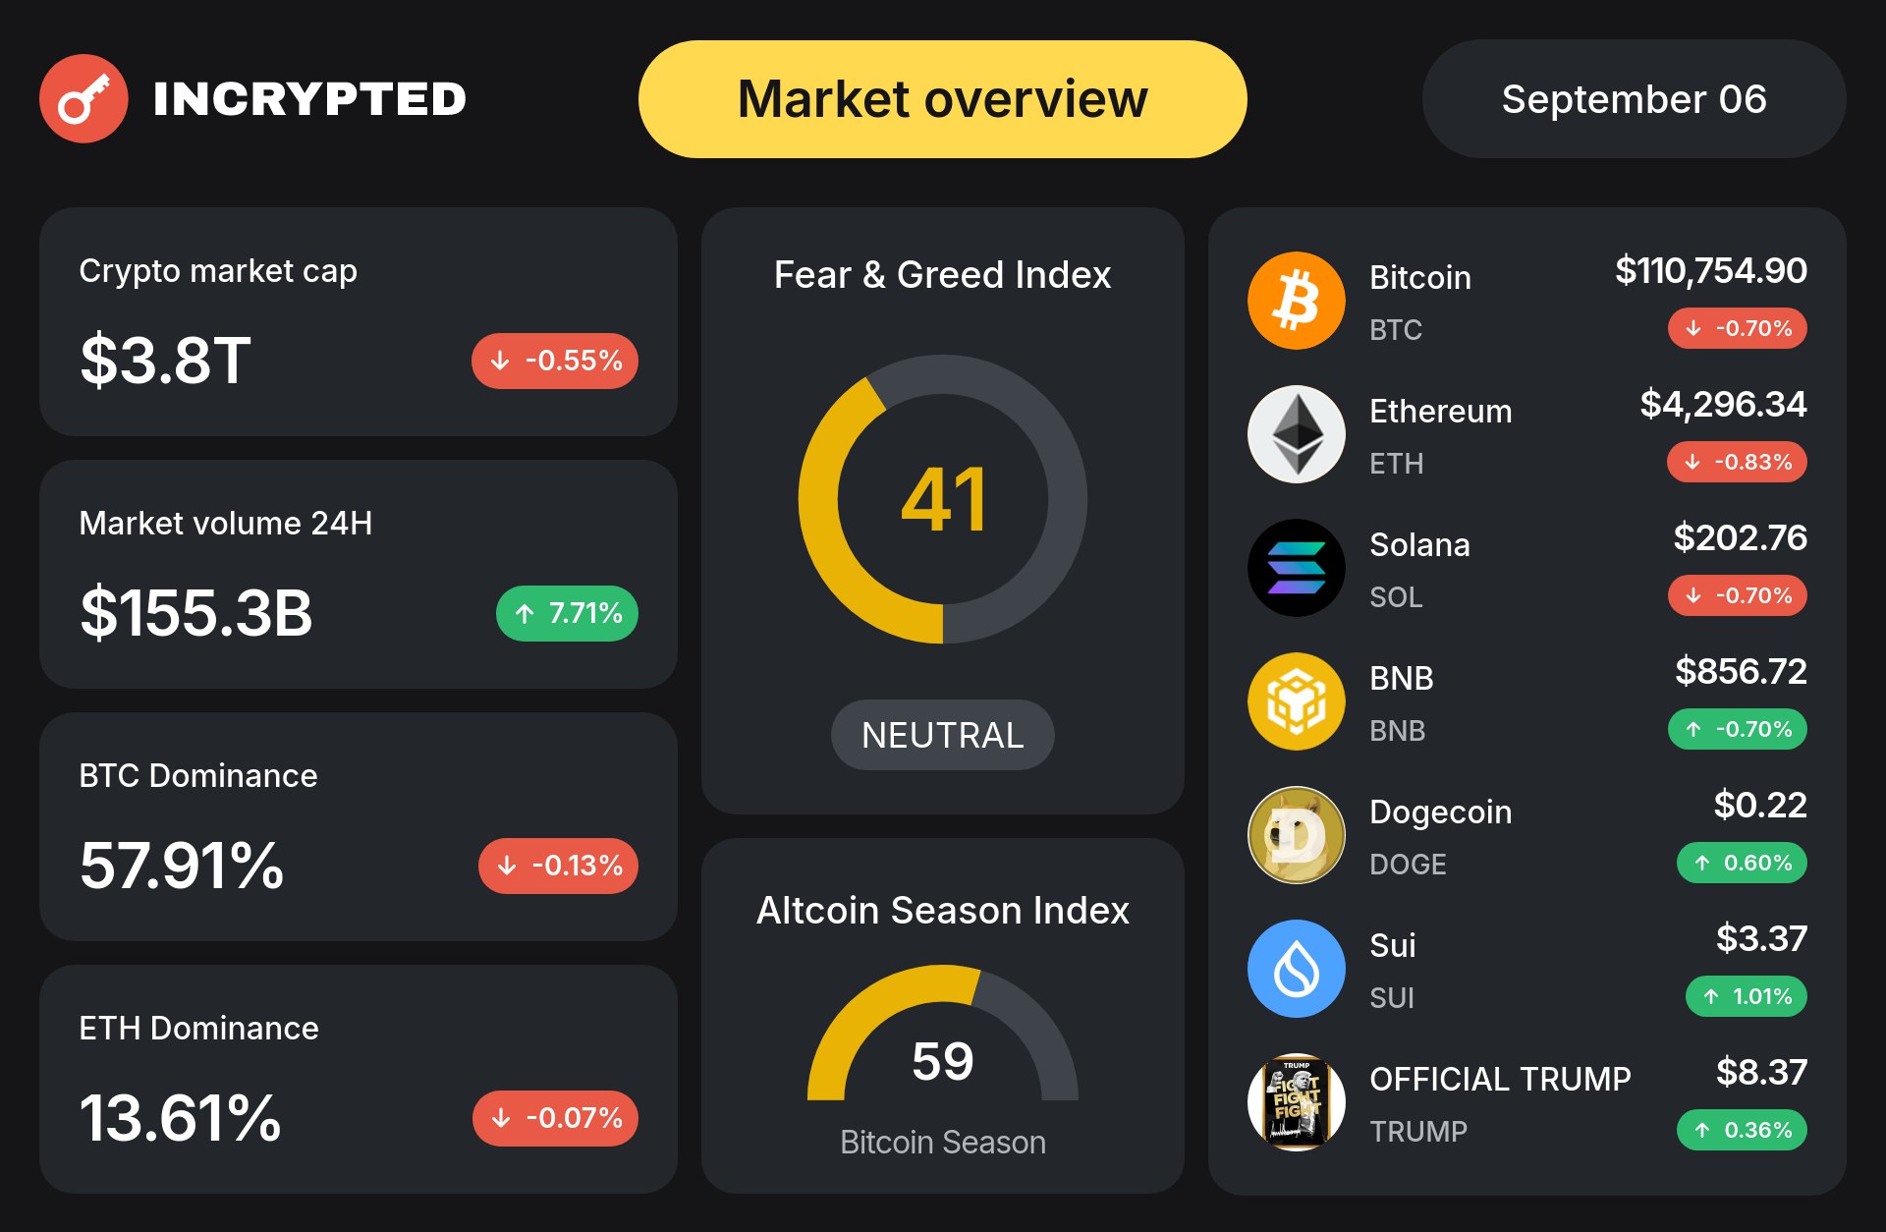The width and height of the screenshot is (1886, 1232).
Task: Open the OFFICIAL TRUMP token image
Action: tap(1297, 1102)
